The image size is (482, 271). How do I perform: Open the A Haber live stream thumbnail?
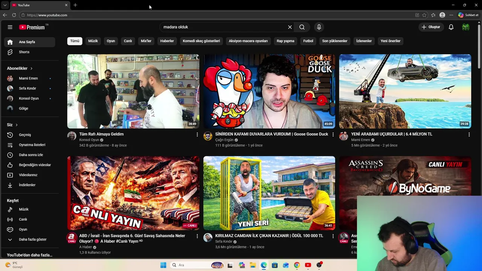coord(133,193)
